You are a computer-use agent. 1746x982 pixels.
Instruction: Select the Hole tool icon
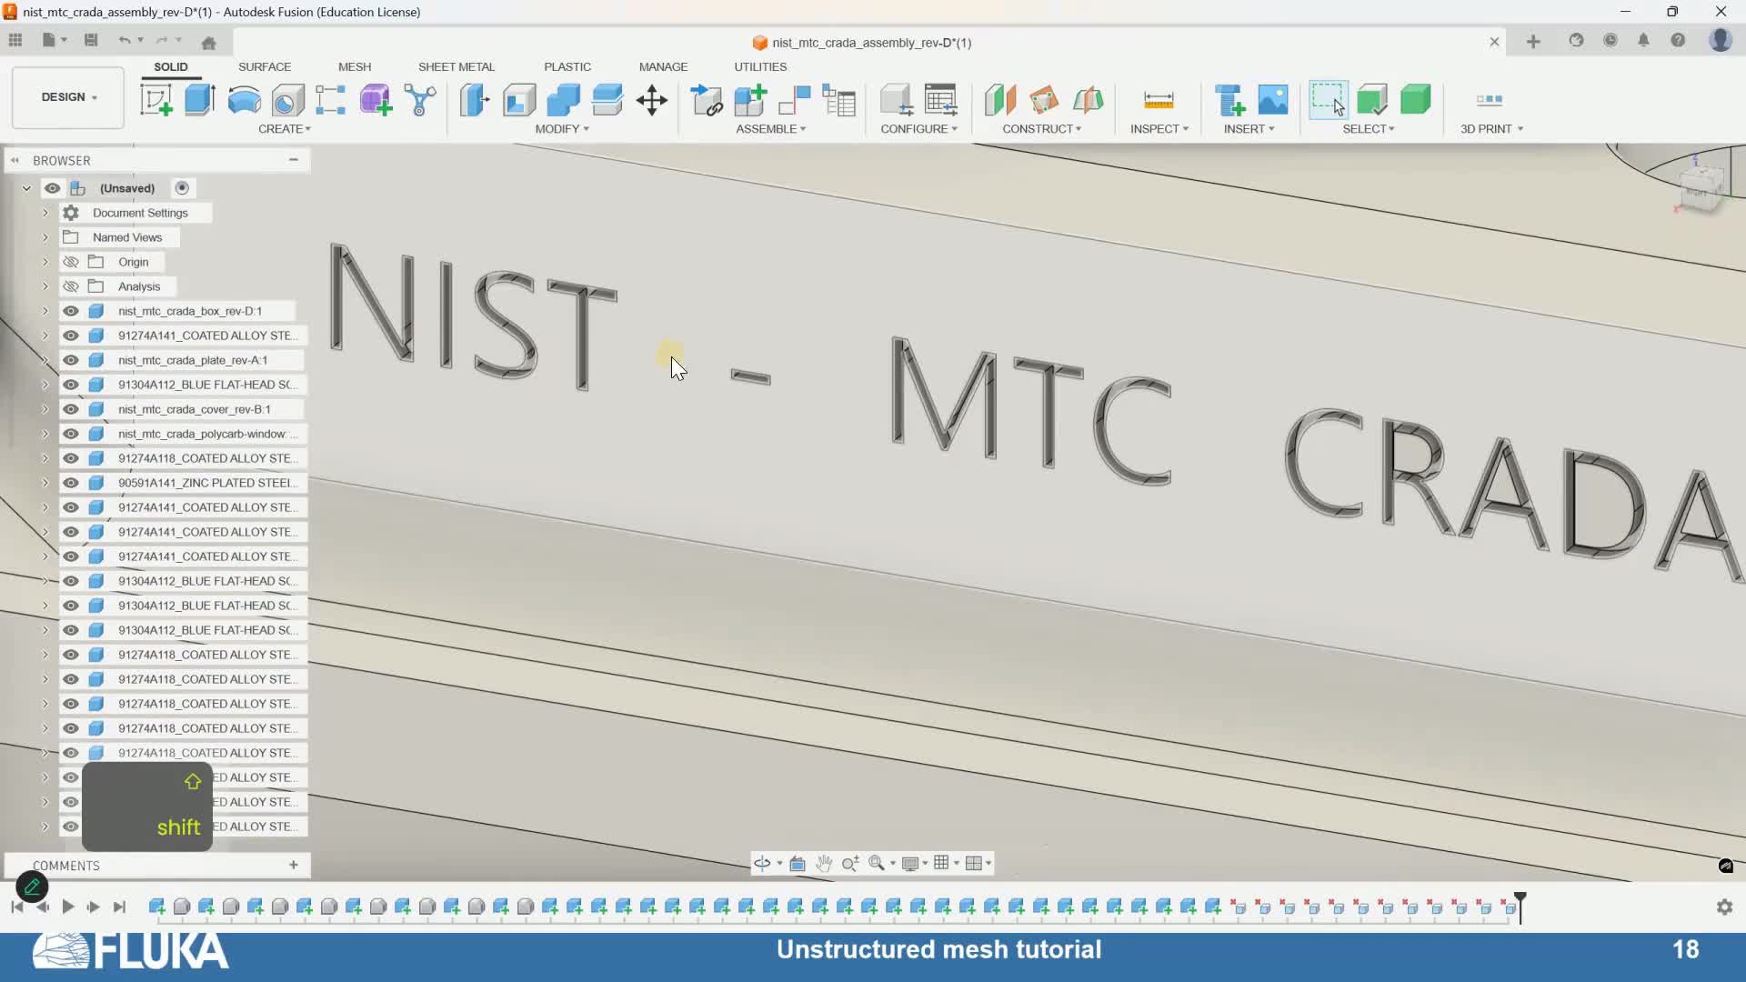(x=287, y=100)
